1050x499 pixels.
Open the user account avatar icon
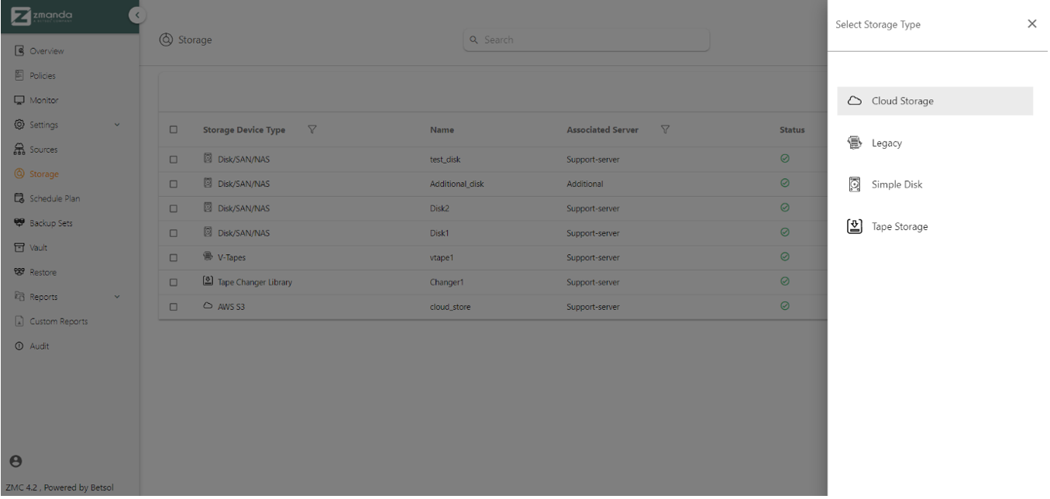coord(15,461)
